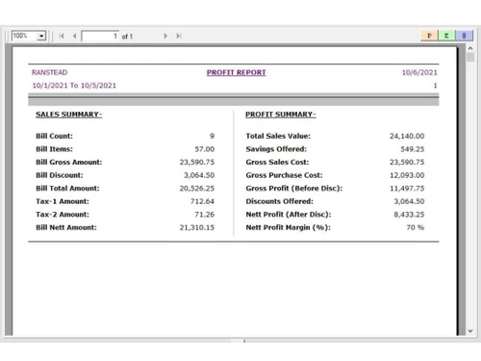Export report with orange P button
Image resolution: width=481 pixels, height=361 pixels.
[429, 36]
